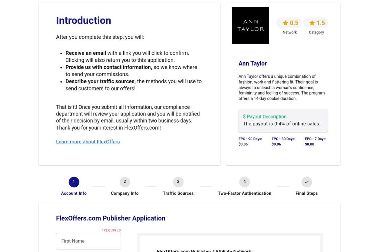The image size is (379, 252).
Task: Click the Receive an email bullet text
Action: point(127,56)
